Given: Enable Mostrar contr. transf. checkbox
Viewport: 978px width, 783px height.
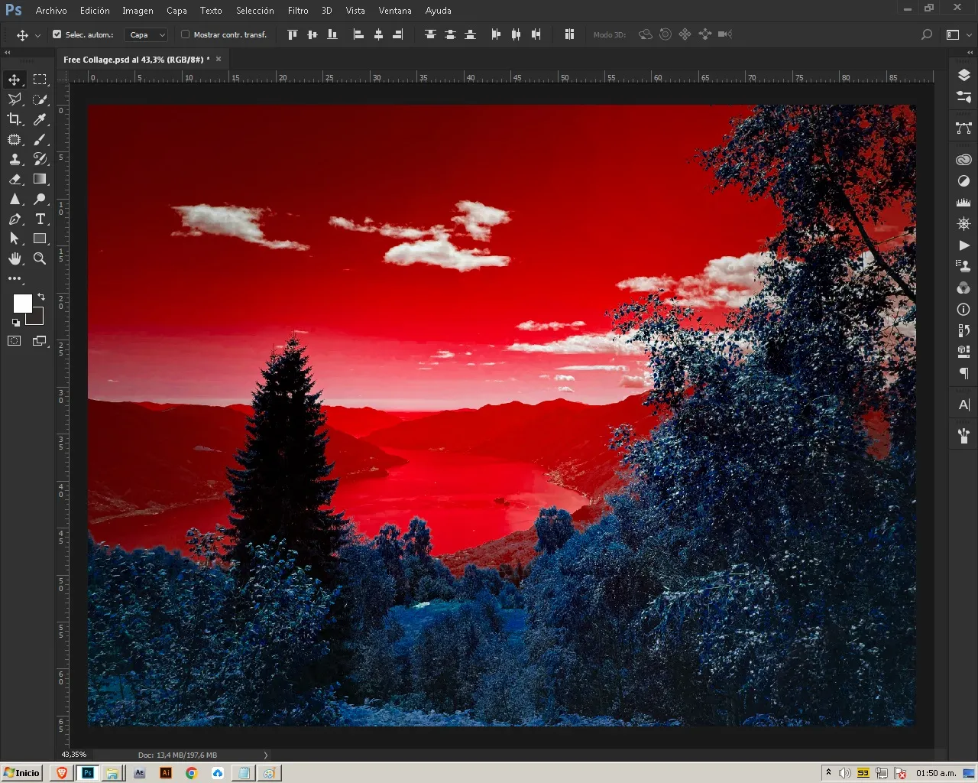Looking at the screenshot, I should tap(185, 34).
